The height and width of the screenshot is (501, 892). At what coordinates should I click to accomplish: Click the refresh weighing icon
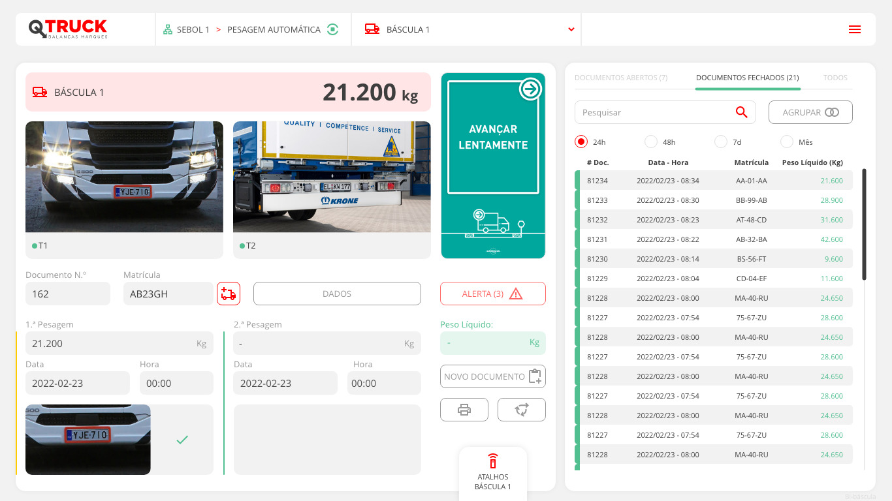point(522,409)
